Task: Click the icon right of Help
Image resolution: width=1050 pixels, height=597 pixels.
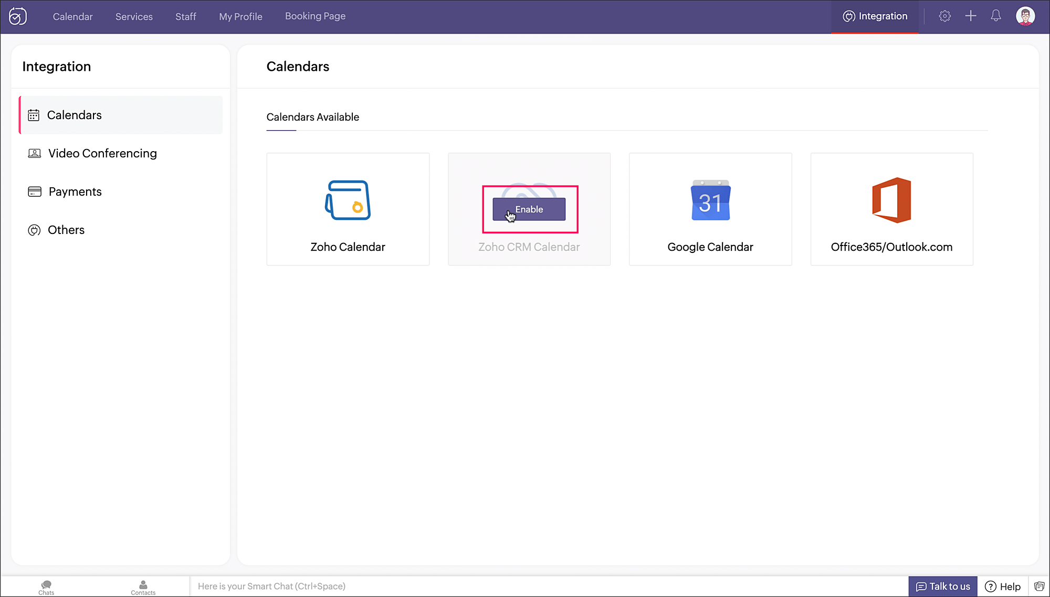Action: [1039, 587]
